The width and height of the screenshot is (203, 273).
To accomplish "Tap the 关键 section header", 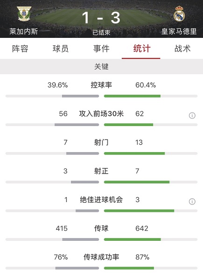I will 102,67.
